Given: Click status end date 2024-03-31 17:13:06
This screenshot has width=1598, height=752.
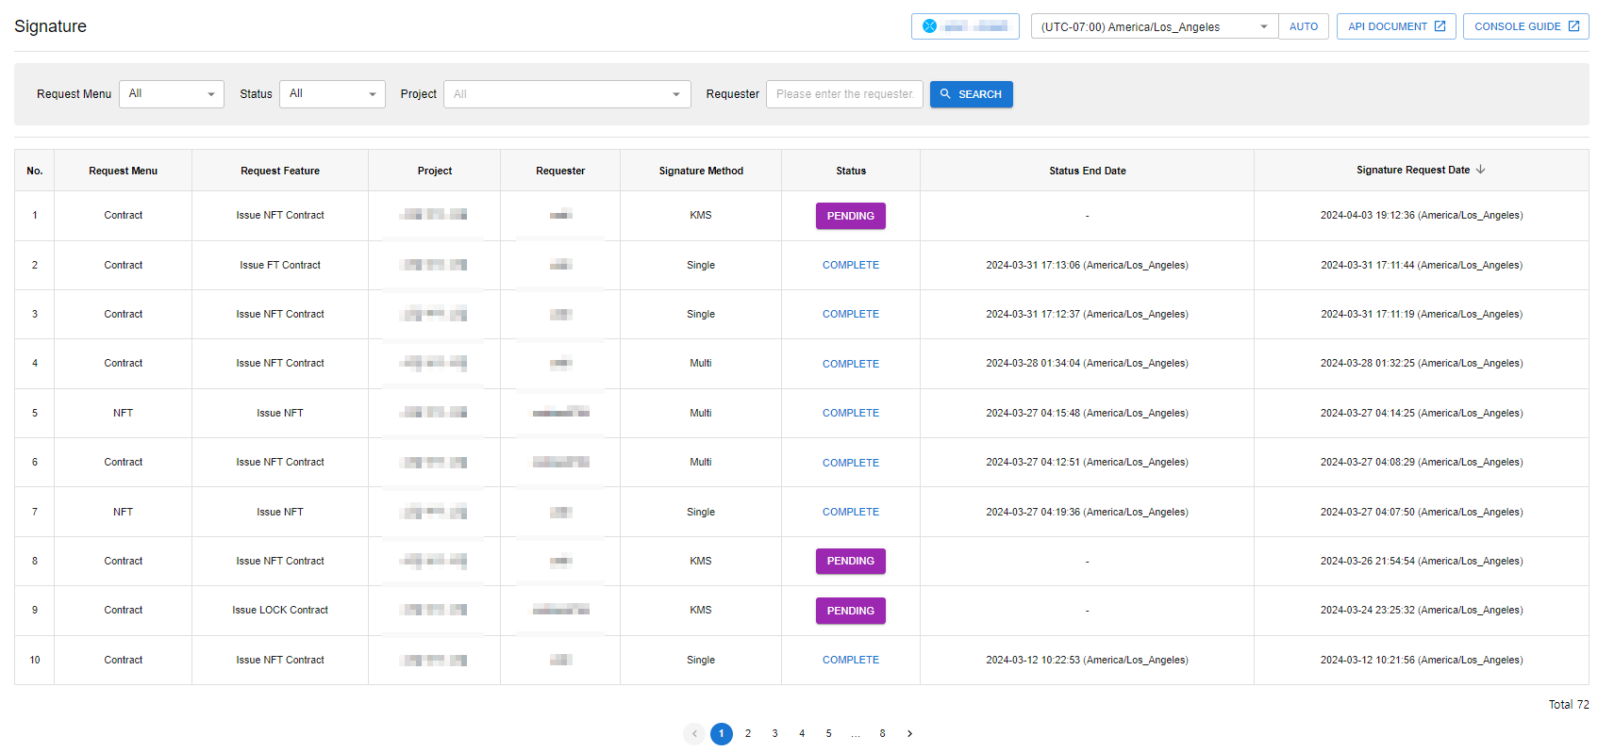Looking at the screenshot, I should click(1088, 265).
